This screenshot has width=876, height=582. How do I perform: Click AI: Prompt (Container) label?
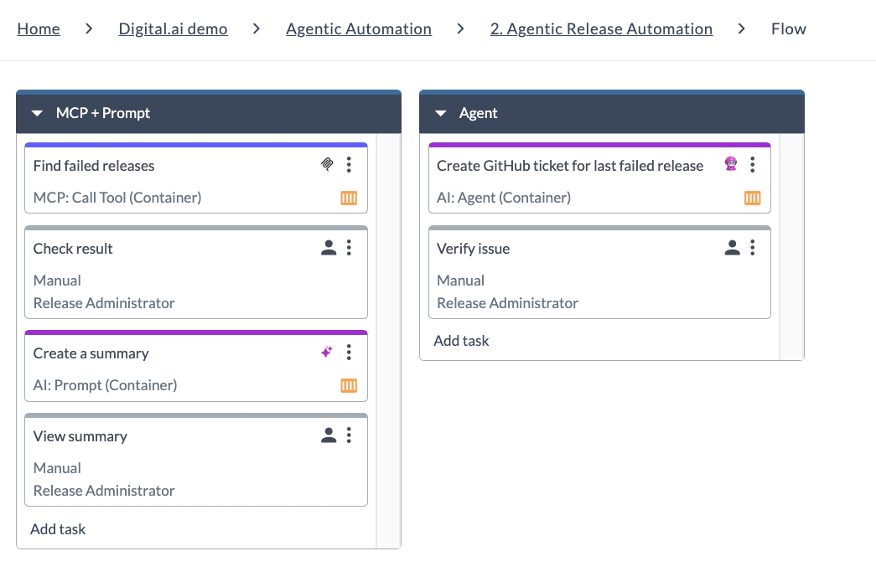coord(105,385)
